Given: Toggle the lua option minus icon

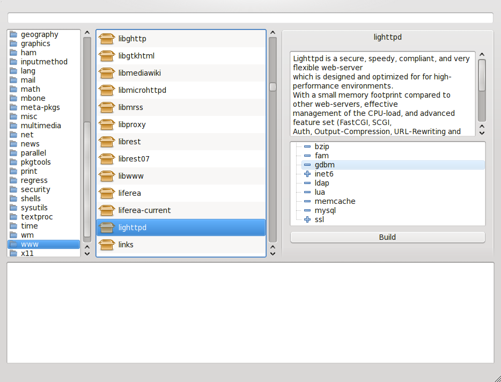Looking at the screenshot, I should [307, 192].
